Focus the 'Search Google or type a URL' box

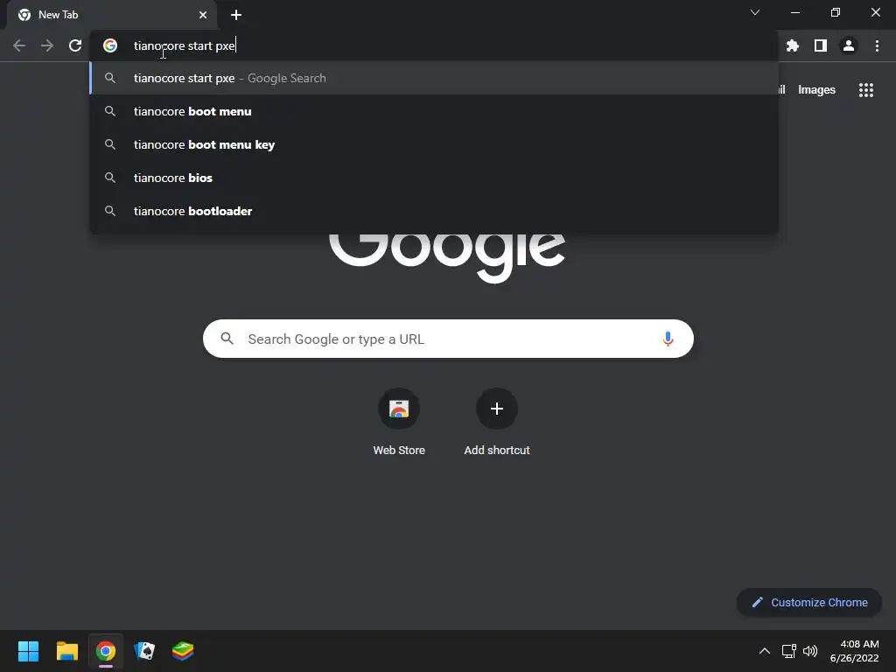point(448,339)
